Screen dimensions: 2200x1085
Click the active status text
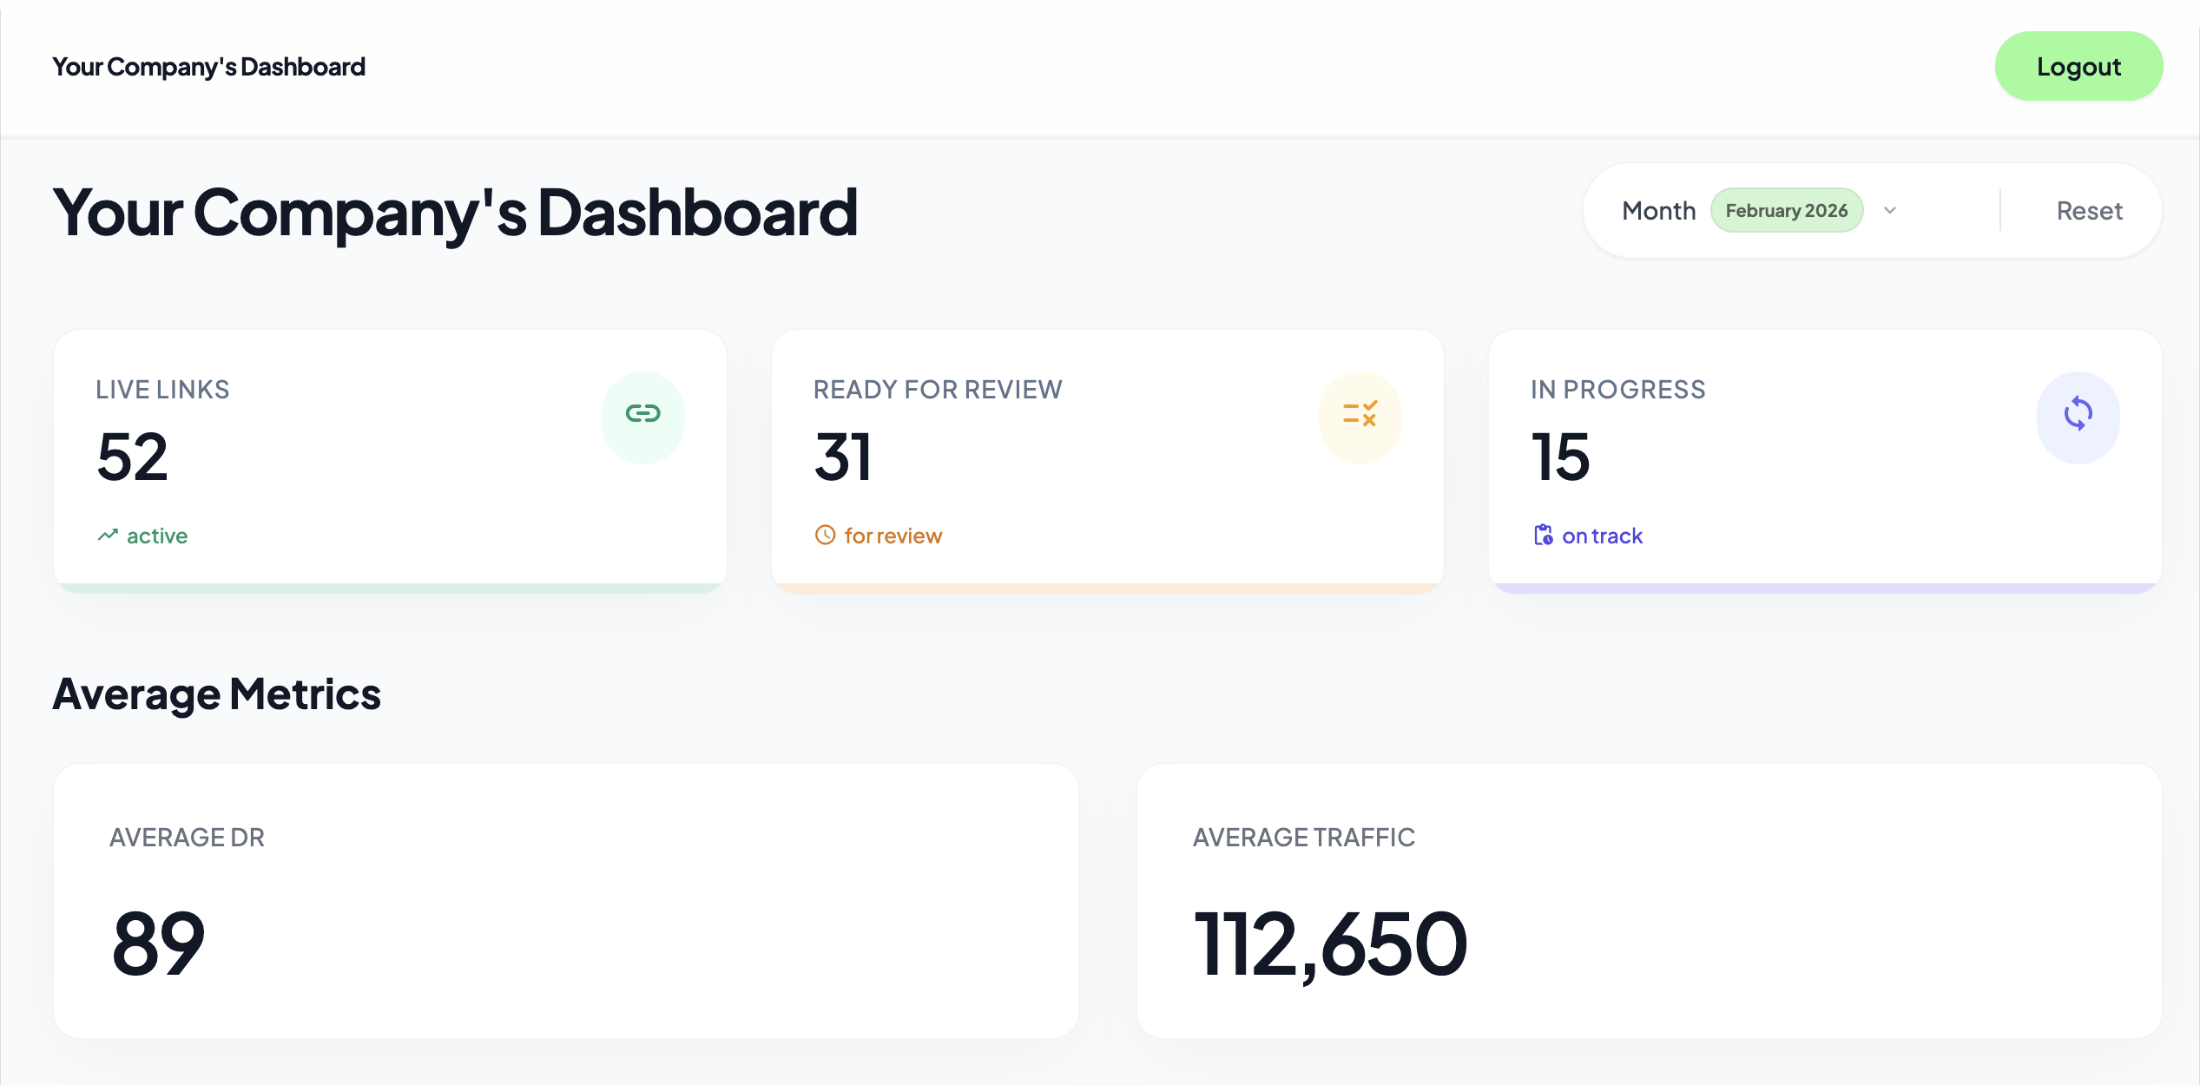(157, 536)
